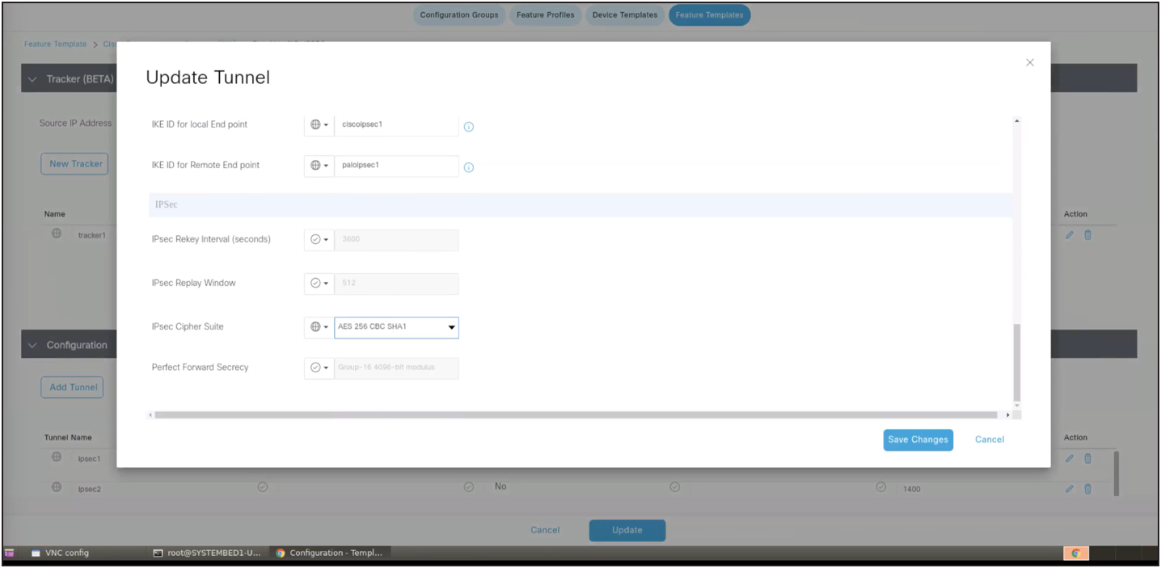Edit ipsec2 tunnel with pencil icon
Viewport: 1161px width, 568px height.
click(1070, 488)
